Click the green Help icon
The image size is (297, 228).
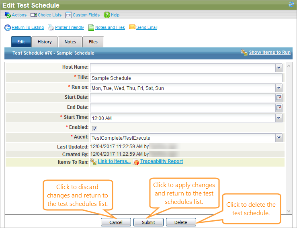tap(107, 15)
